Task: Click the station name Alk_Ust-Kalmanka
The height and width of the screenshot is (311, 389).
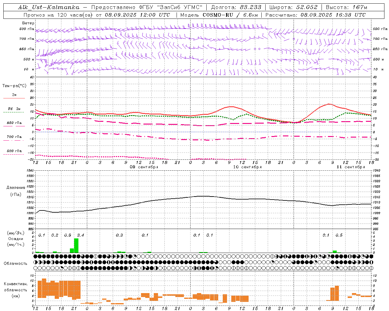Action: 49,7
